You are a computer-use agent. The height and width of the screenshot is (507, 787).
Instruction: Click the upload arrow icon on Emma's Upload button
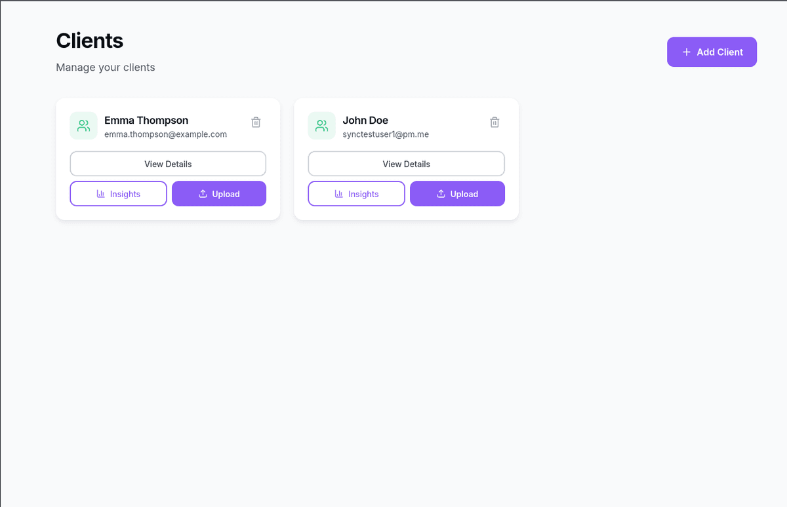203,193
